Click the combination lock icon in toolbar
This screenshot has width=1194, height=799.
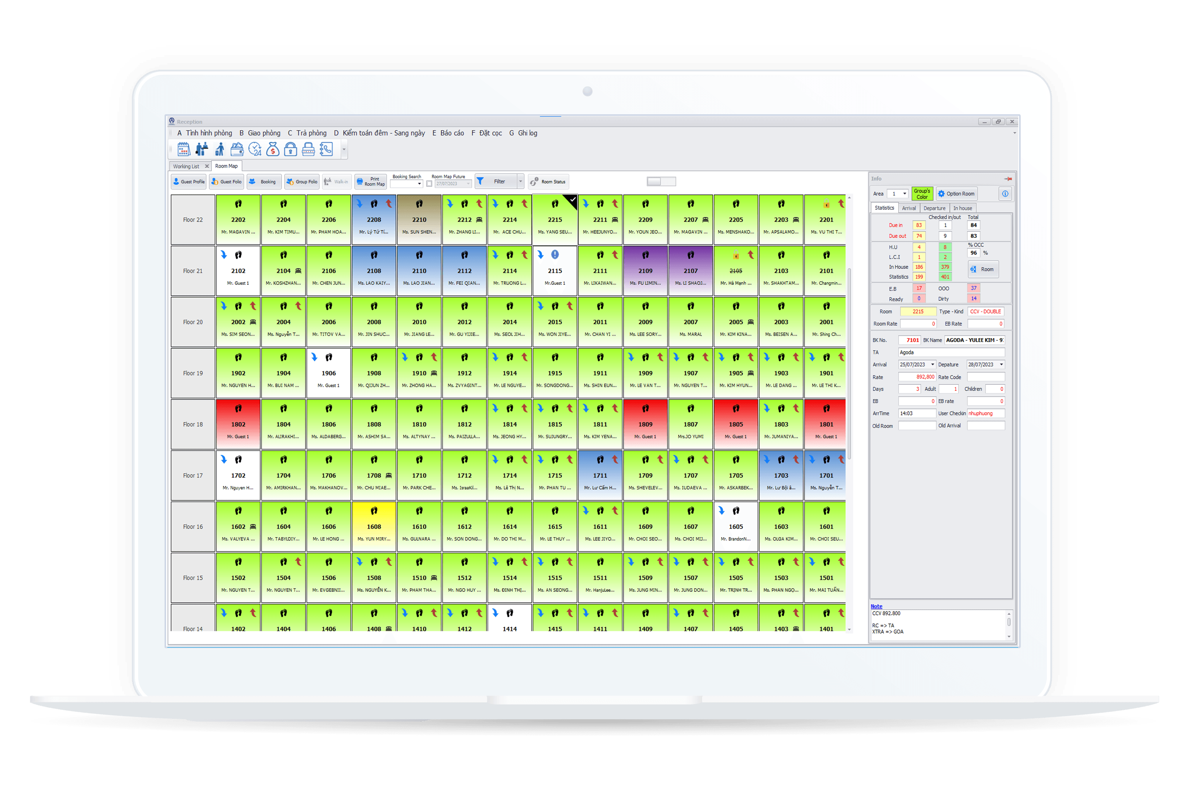pos(308,149)
